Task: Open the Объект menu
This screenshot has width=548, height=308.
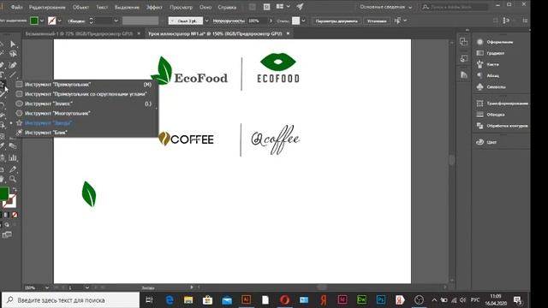Action: pyautogui.click(x=80, y=7)
